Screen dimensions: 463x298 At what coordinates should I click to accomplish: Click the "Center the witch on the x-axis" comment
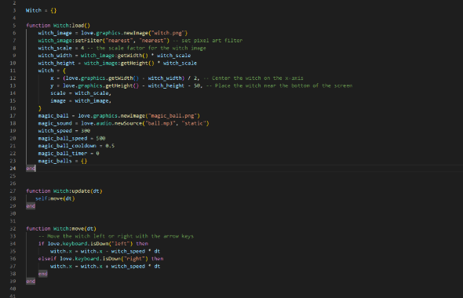click(x=253, y=78)
